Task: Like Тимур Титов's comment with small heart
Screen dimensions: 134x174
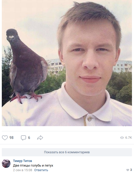Action: 128,170
